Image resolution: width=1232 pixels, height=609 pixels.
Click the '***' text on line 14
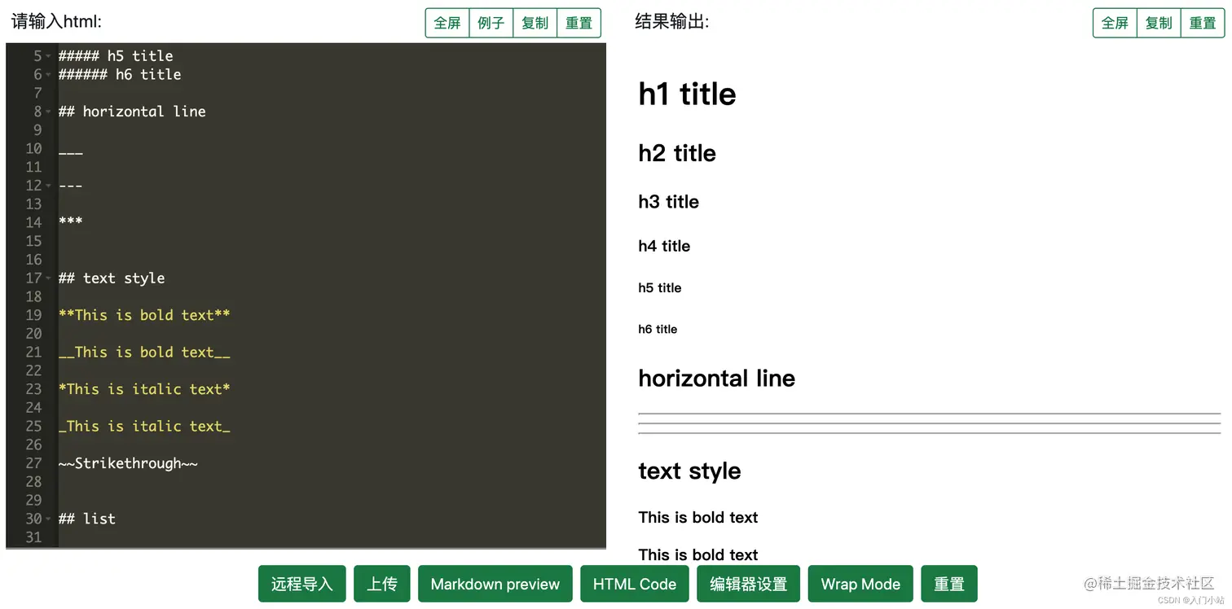point(71,221)
